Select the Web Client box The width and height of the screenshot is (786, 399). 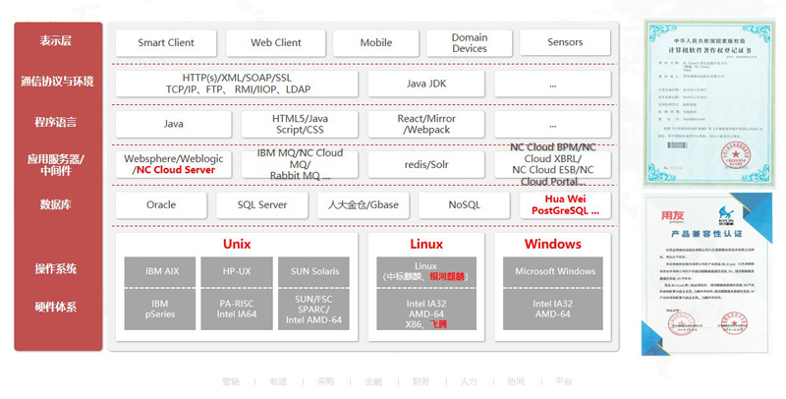tap(276, 43)
